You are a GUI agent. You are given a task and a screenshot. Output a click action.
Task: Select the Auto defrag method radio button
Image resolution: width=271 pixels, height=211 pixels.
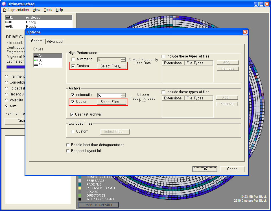(6, 106)
